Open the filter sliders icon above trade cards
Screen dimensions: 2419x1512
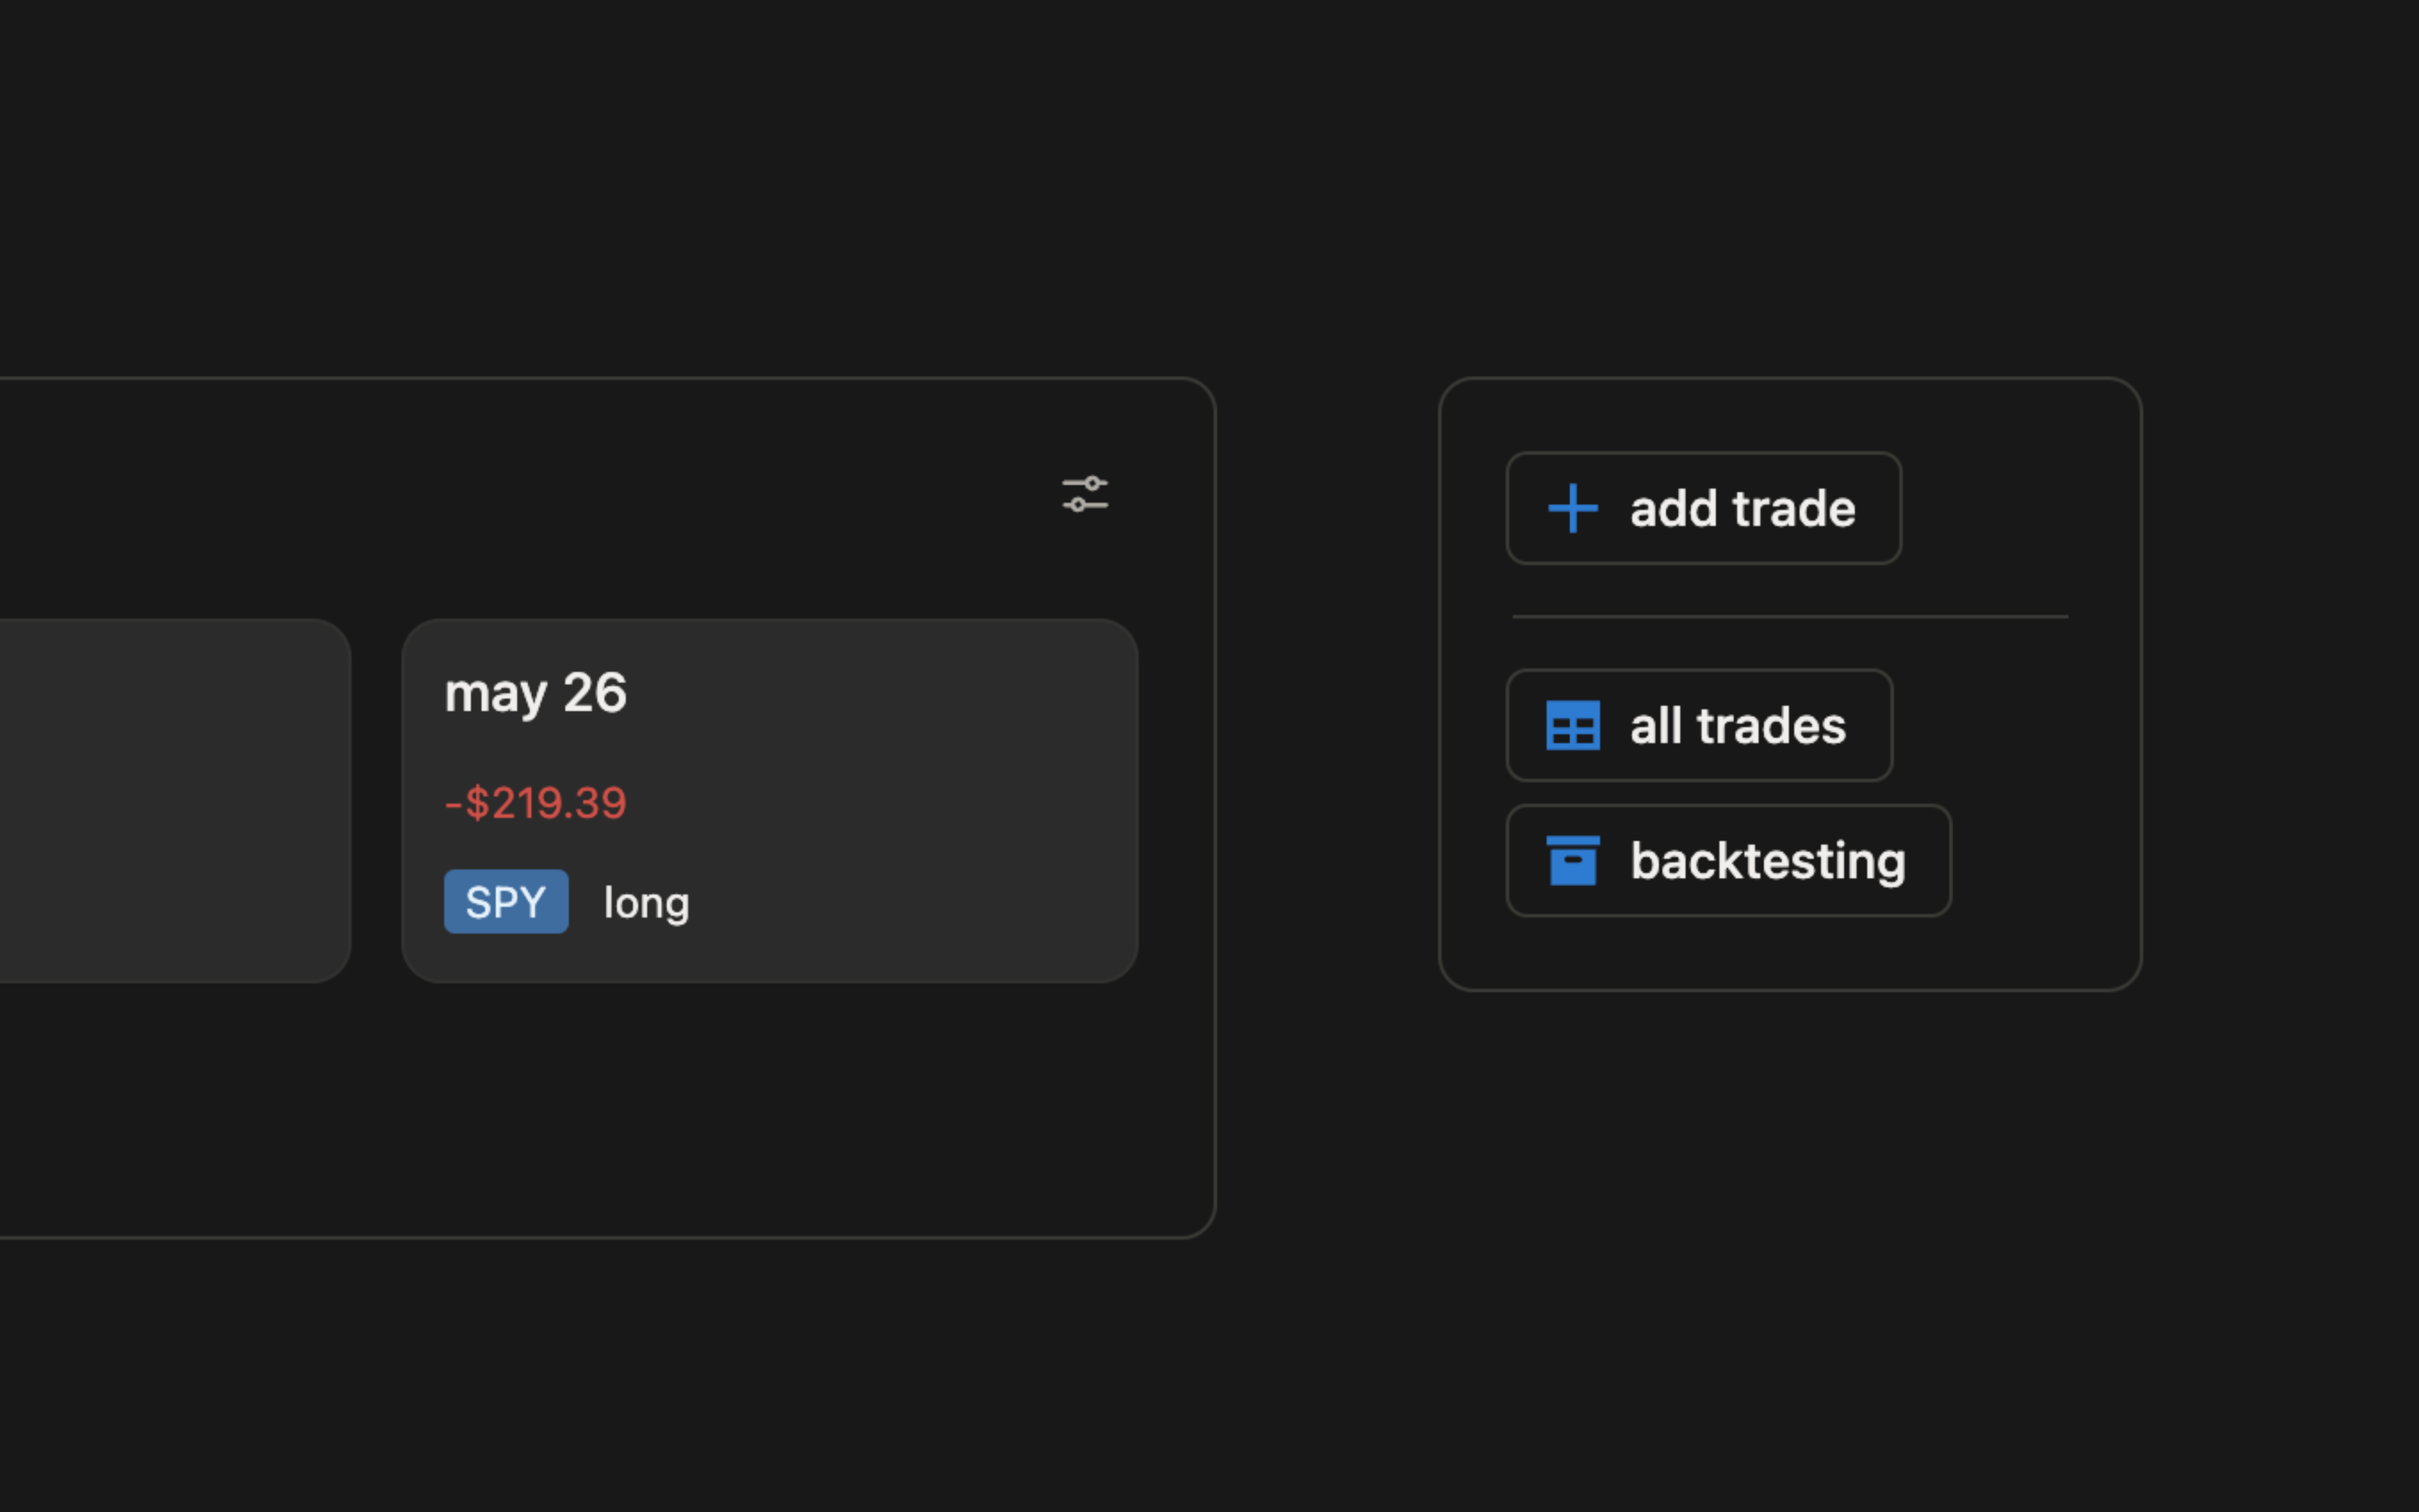1084,494
